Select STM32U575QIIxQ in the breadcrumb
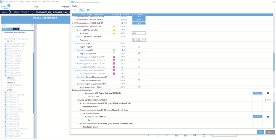Image resolution: width=276 pixels, height=140 pixels. coord(22,12)
